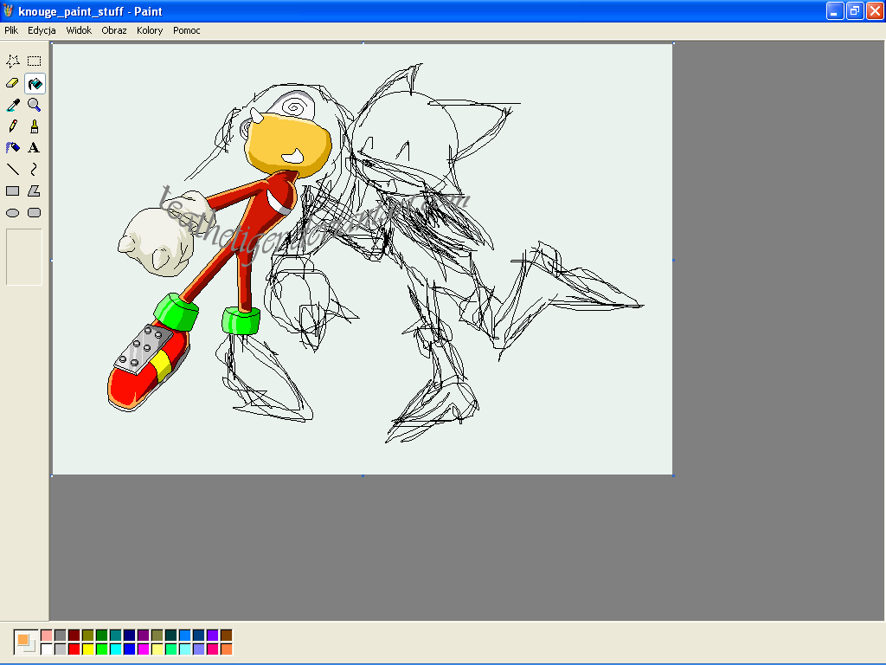Open the Paint icon system menu in title bar
This screenshot has height=665, width=886.
coord(8,11)
